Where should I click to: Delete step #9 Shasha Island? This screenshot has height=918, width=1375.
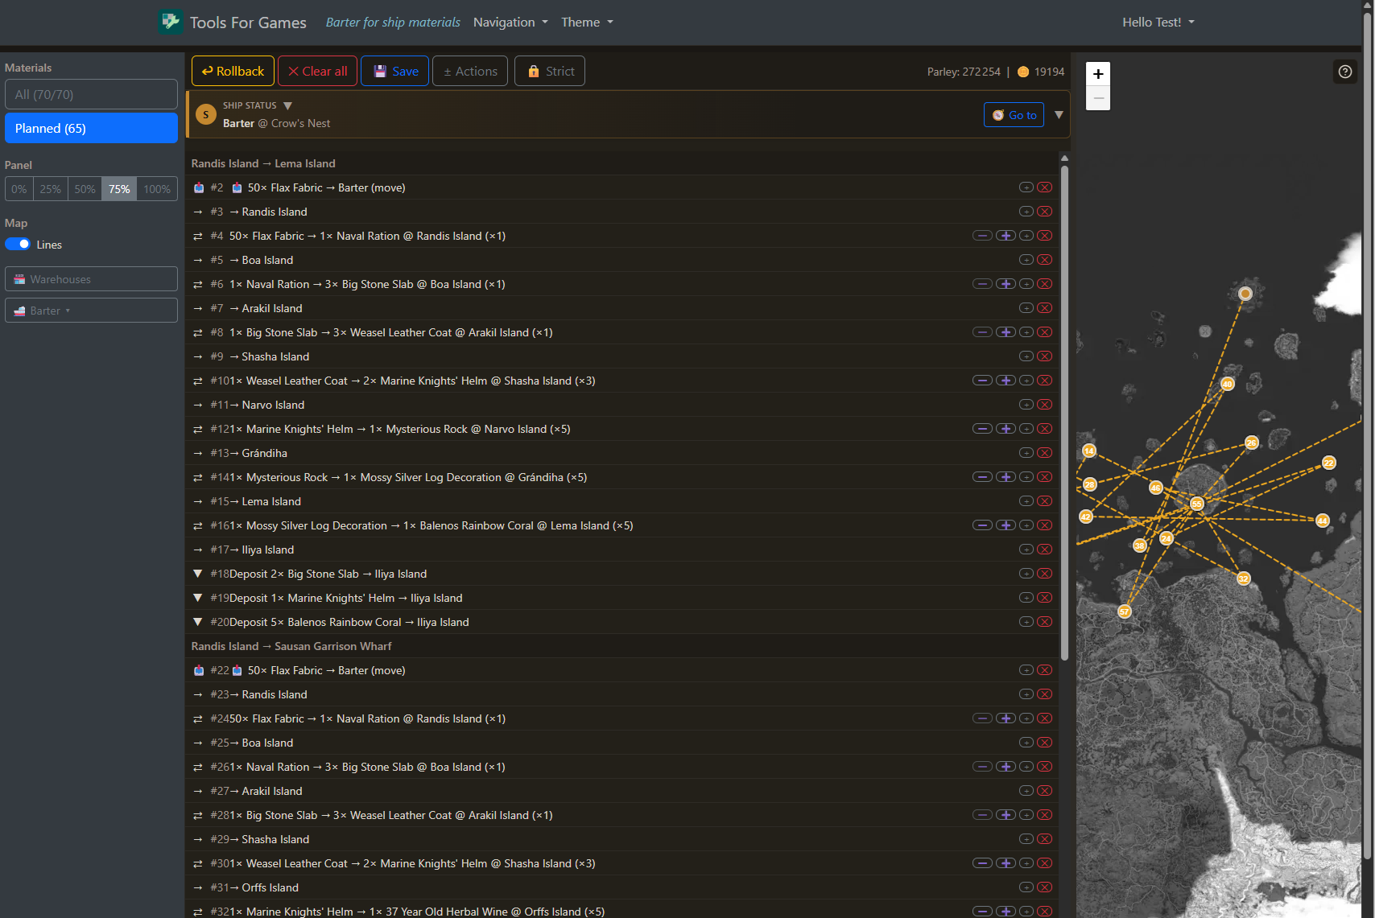click(x=1045, y=356)
